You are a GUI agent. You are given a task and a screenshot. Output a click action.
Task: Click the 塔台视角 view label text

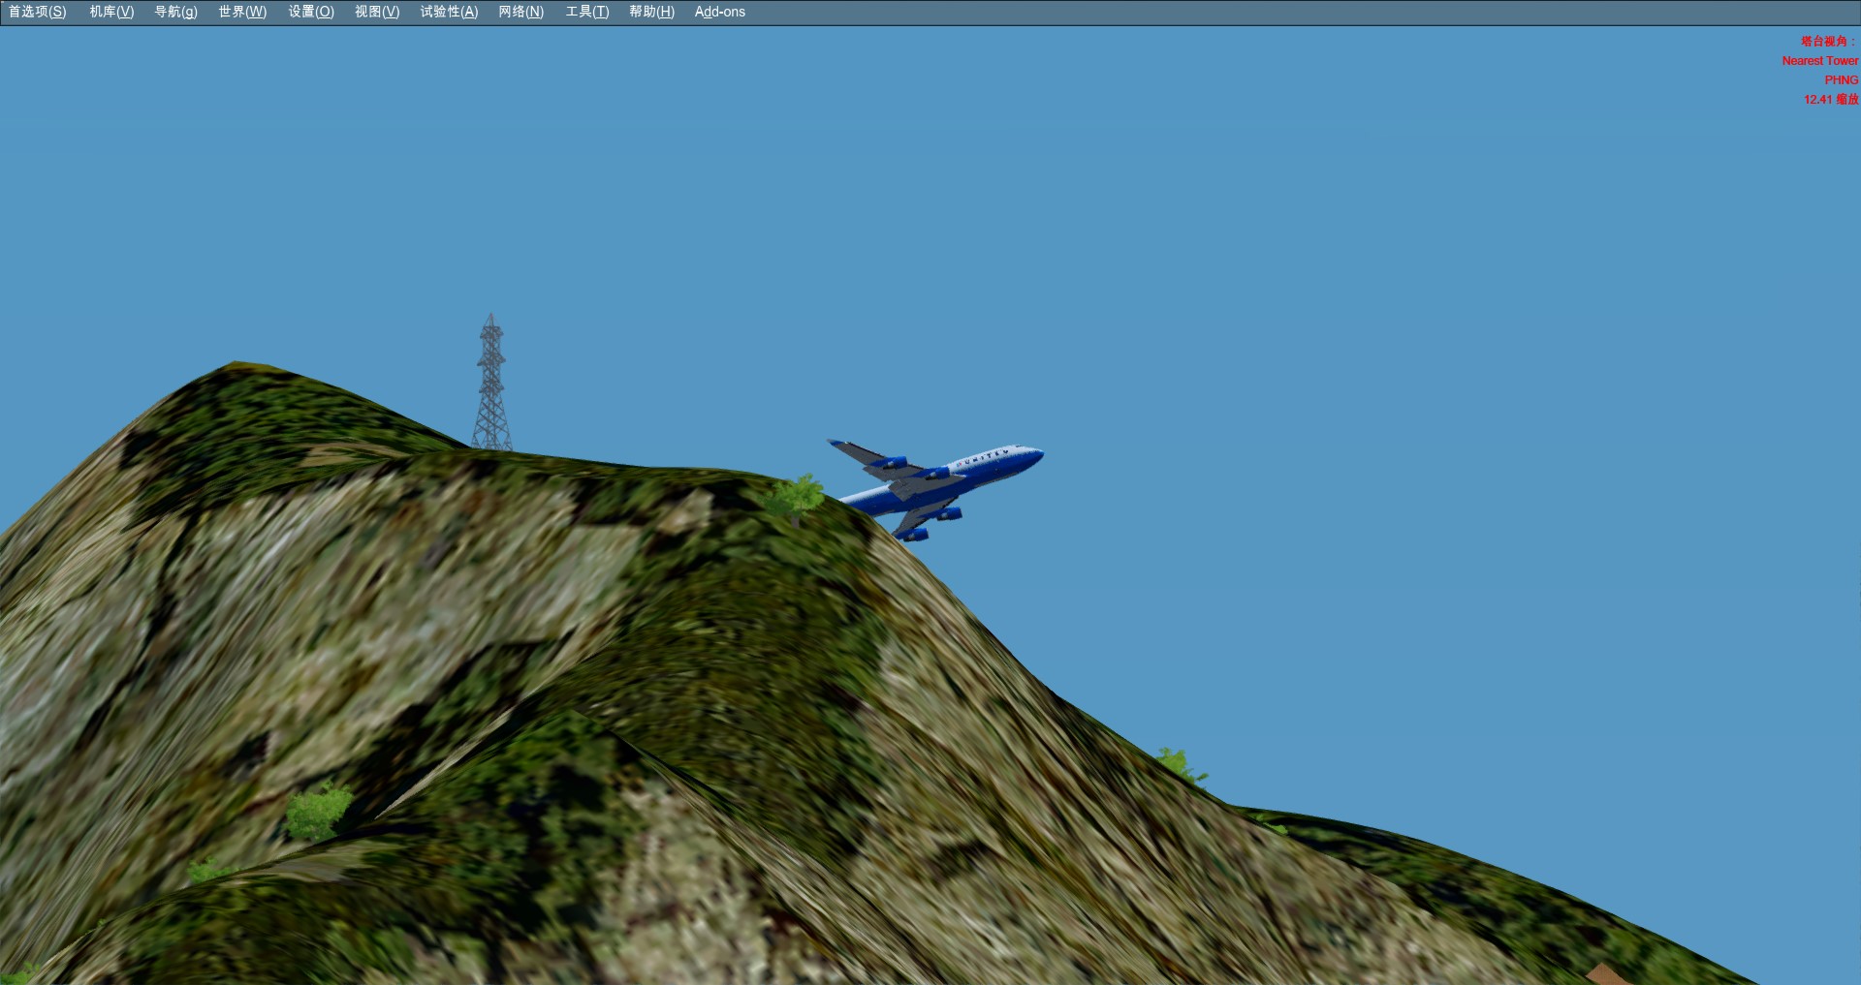(x=1828, y=42)
